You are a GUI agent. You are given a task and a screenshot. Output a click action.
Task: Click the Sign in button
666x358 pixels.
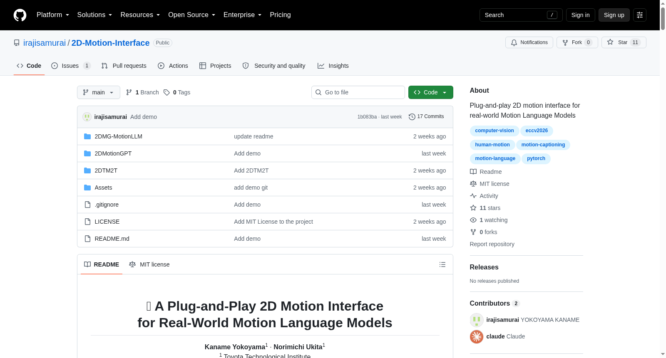581,15
